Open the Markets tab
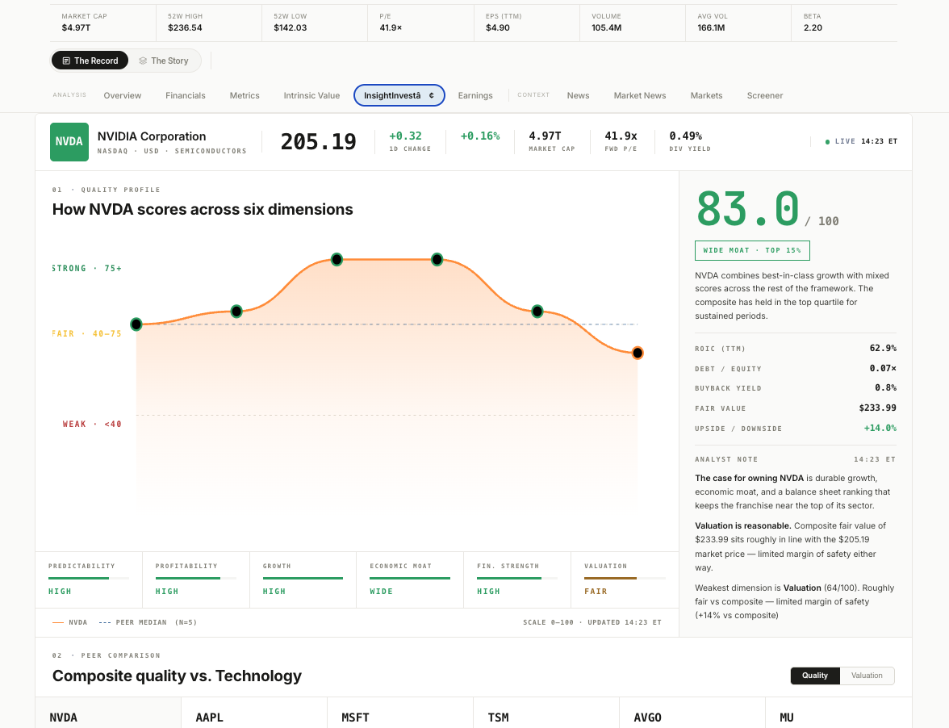 pos(706,95)
